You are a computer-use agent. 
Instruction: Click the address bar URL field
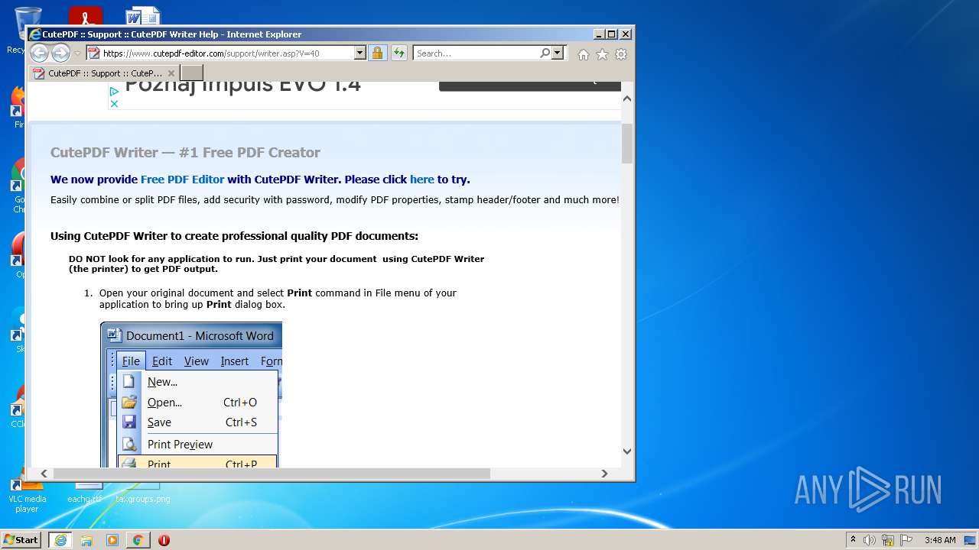pos(227,53)
